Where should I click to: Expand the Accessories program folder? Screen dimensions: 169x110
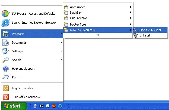[77, 7]
